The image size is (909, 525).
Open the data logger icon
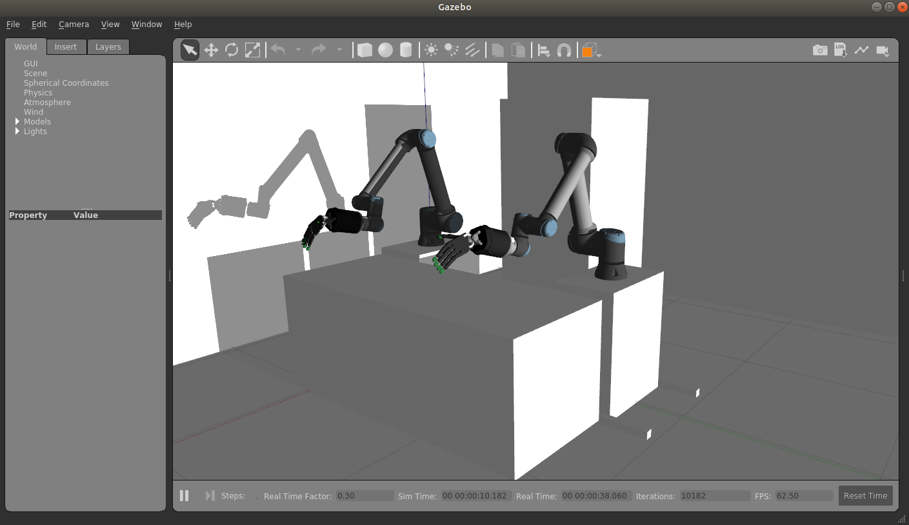tap(841, 50)
